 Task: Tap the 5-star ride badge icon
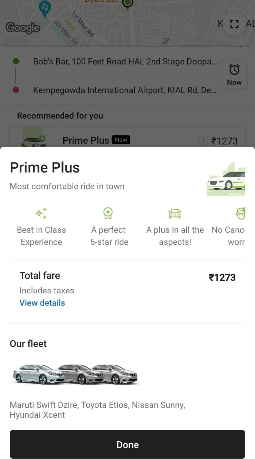[108, 213]
